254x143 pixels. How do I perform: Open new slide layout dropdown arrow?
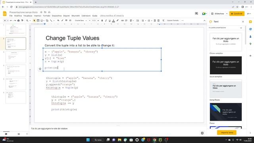pos(8,21)
